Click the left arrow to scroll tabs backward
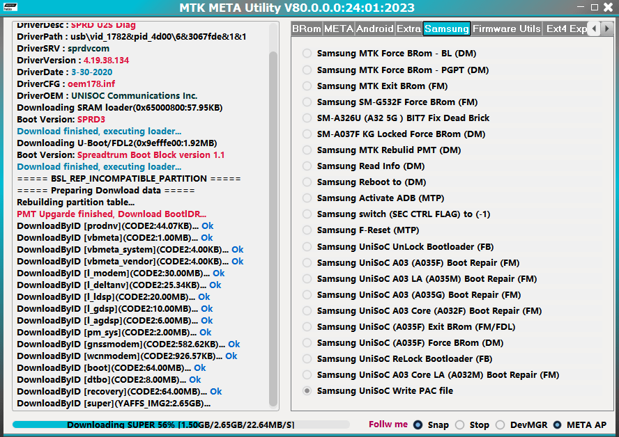This screenshot has width=619, height=437. click(595, 29)
